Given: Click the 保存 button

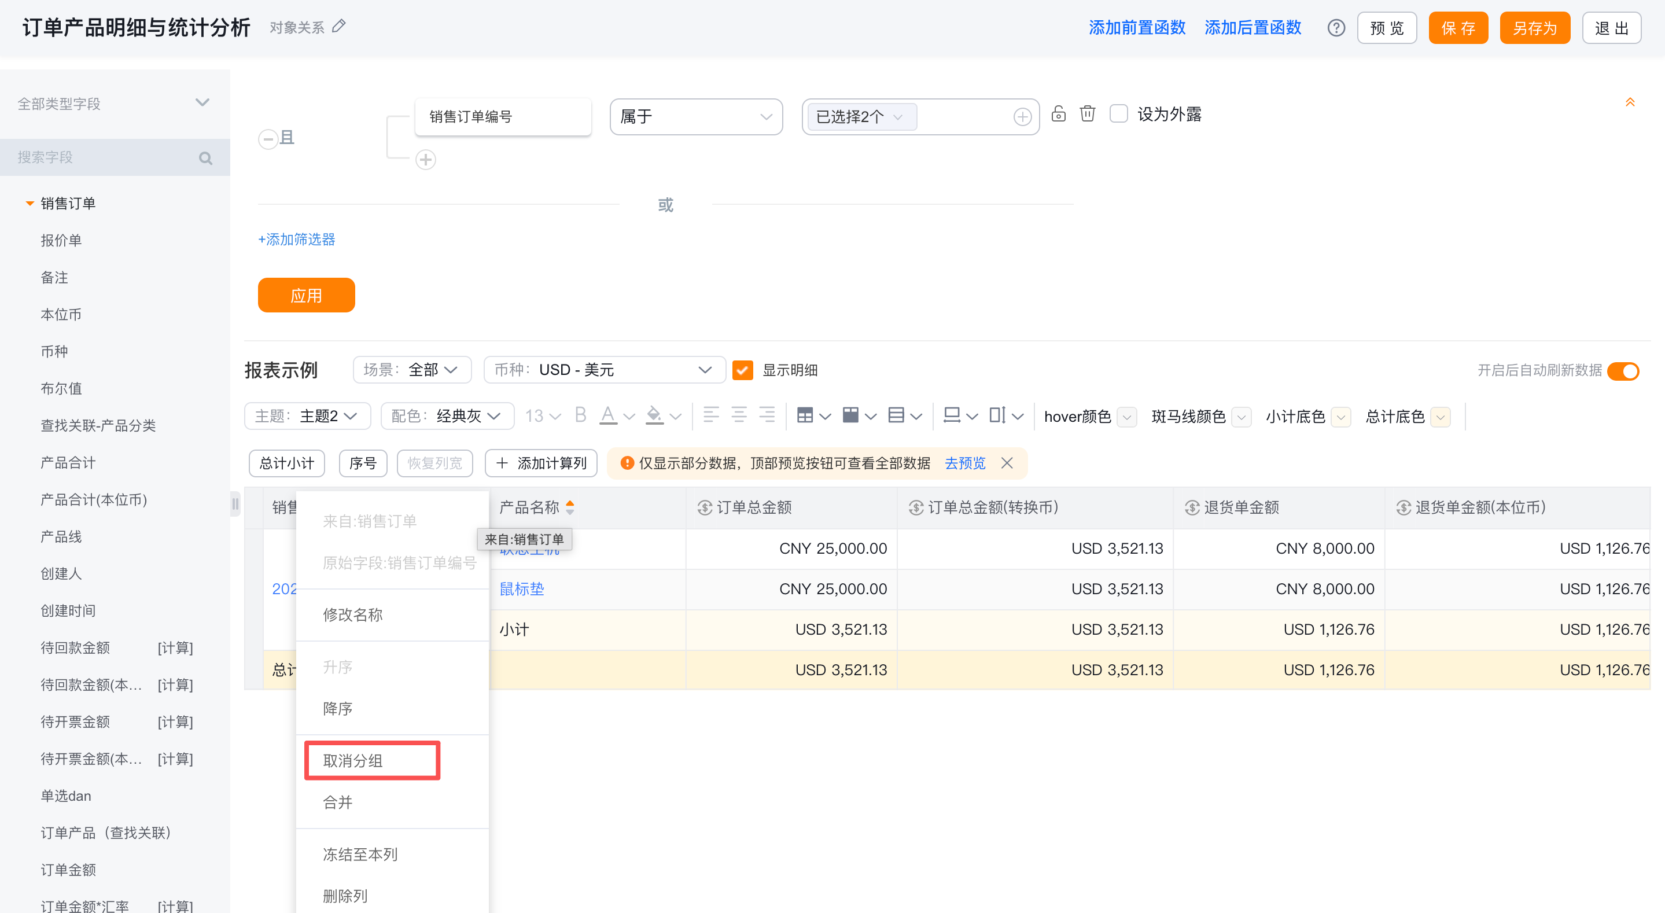Looking at the screenshot, I should (x=1457, y=28).
